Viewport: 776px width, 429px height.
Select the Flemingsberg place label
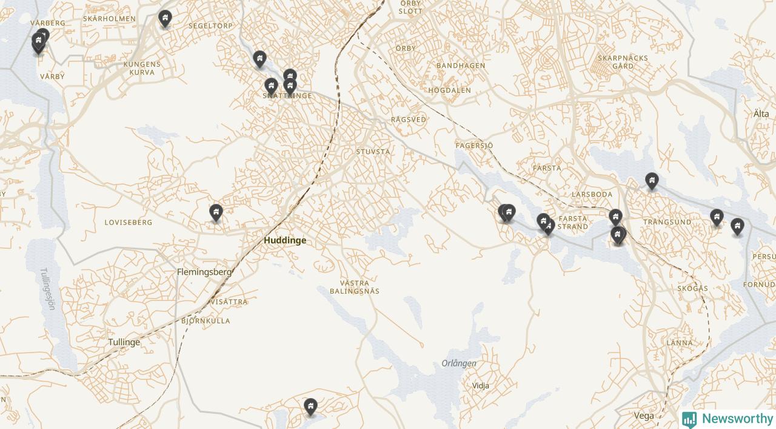[204, 272]
